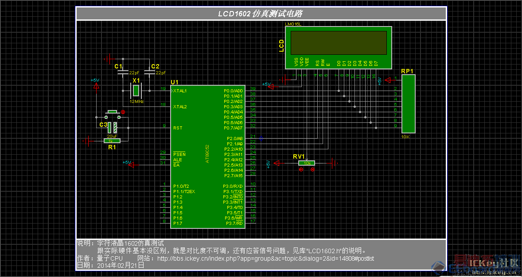
Task: Click the P3.0/RXD pin label
Action: click(x=233, y=186)
